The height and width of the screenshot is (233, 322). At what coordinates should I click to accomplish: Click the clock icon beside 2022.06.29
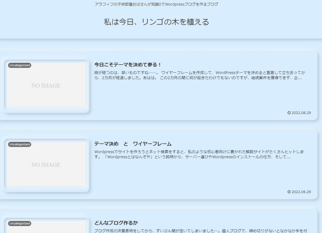[x=289, y=192]
